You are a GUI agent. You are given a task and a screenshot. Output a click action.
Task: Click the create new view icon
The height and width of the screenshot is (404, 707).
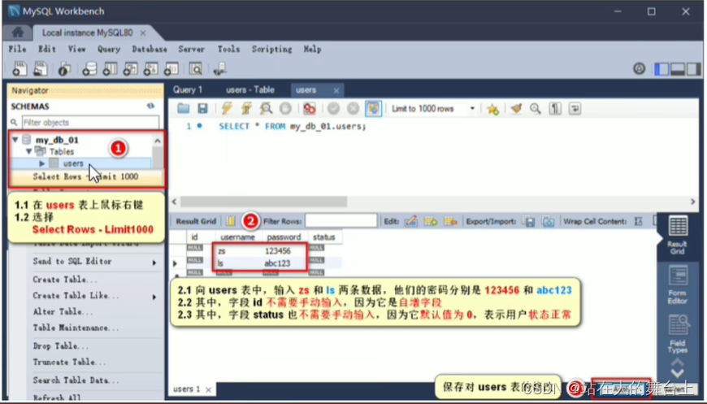pos(130,68)
